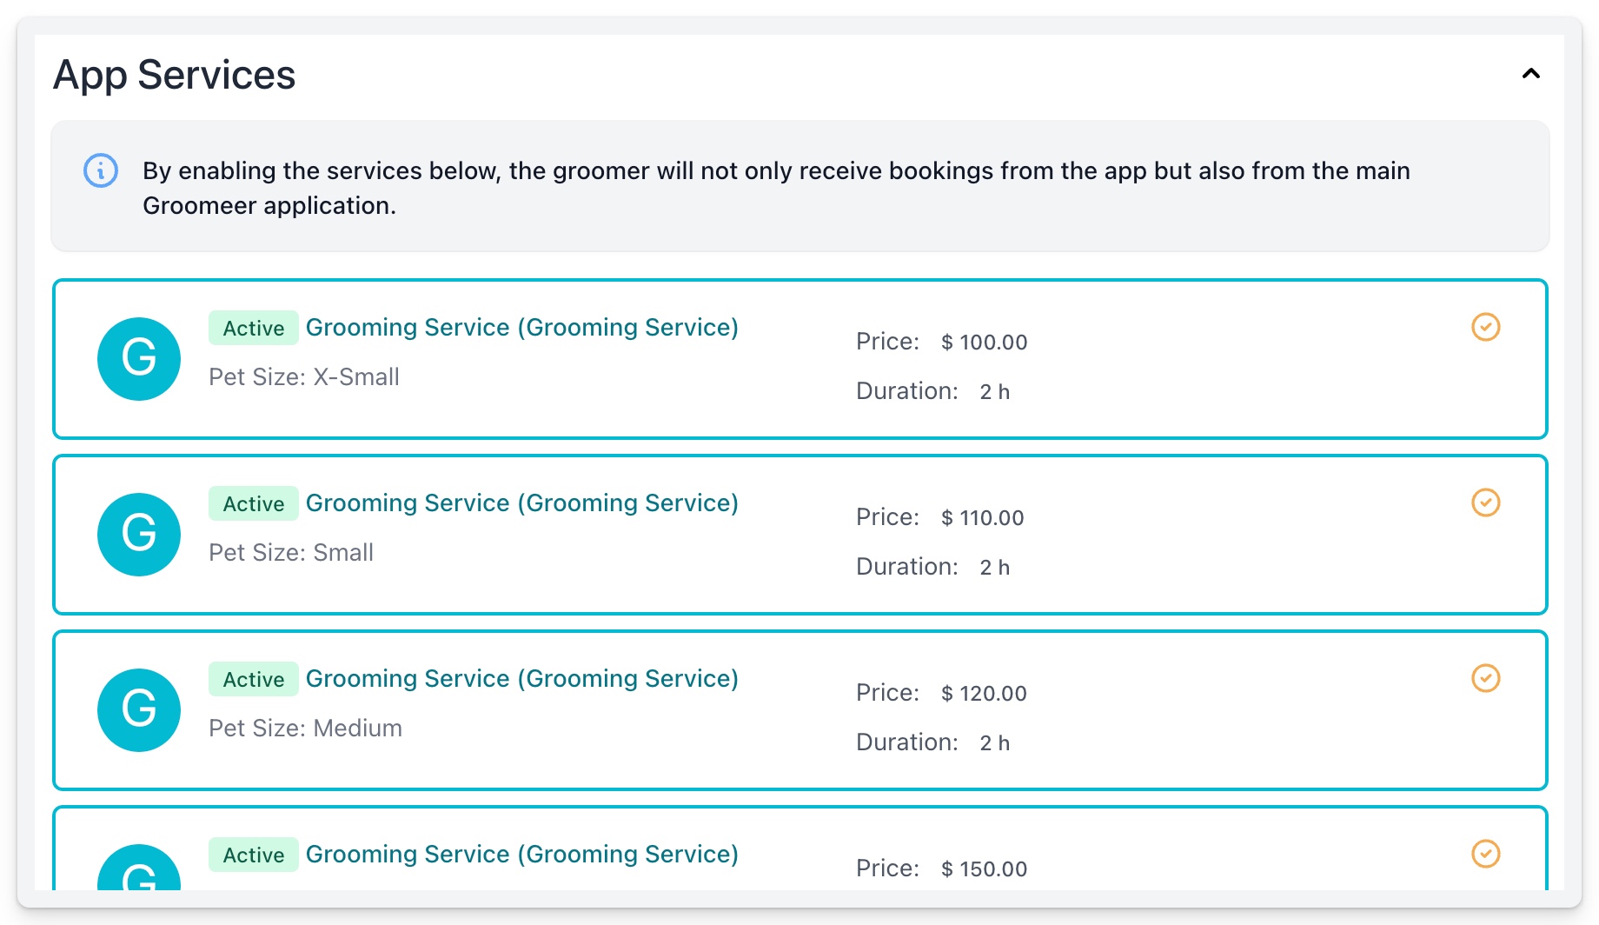Select the Active badge on the X-Small service
The height and width of the screenshot is (925, 1599).
[253, 328]
